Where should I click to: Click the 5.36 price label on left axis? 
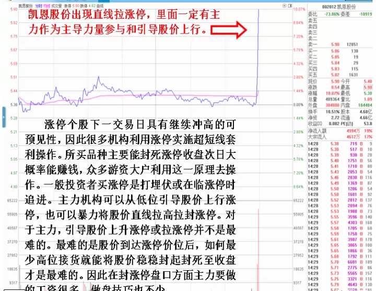pos(14,105)
